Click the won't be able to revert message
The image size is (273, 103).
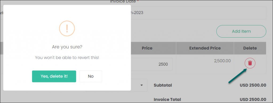(x=67, y=57)
